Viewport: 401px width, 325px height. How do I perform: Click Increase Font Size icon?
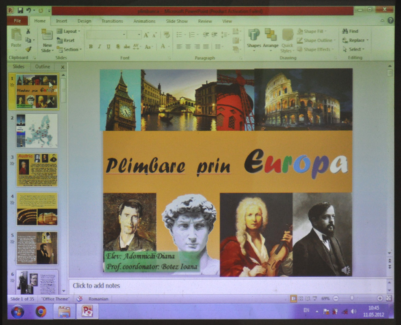146,35
